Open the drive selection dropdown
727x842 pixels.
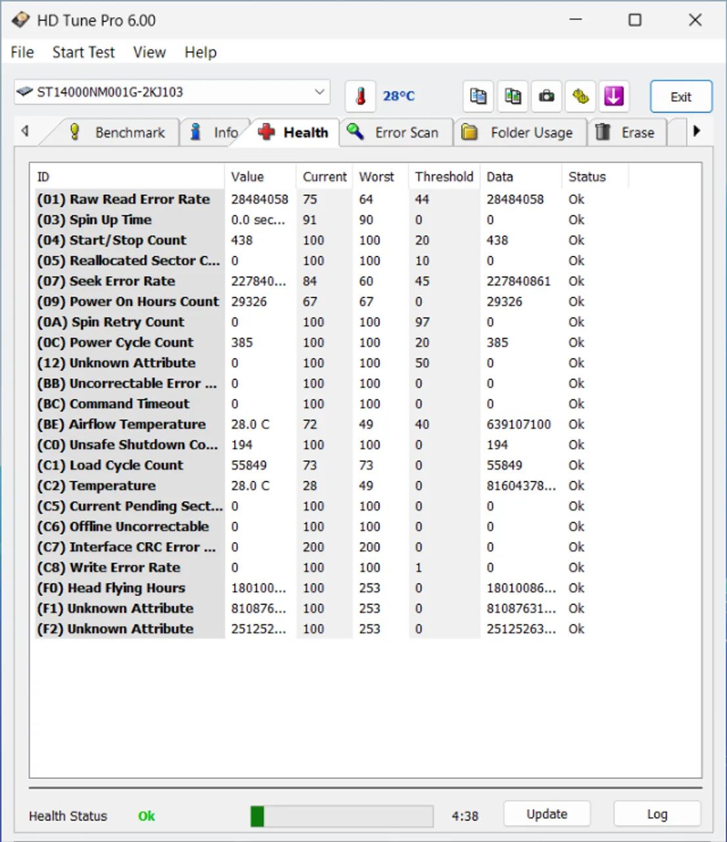[x=172, y=92]
